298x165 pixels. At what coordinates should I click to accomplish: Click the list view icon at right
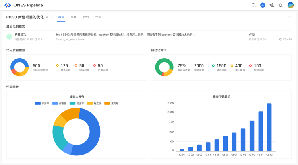(x=290, y=17)
